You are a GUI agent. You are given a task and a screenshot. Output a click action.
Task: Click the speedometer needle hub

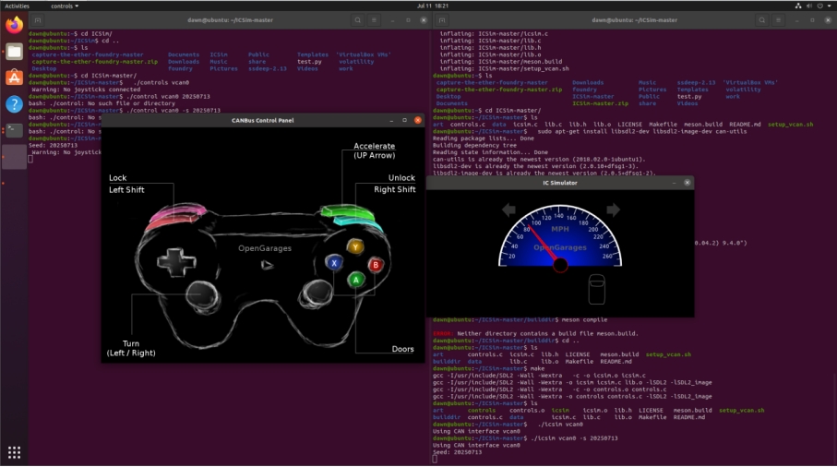559,266
